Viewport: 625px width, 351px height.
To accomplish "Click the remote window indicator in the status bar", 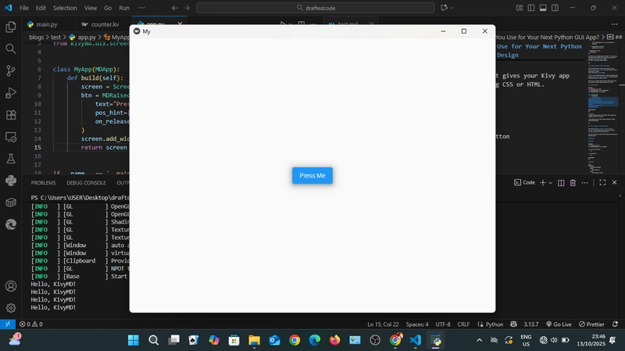I will [x=8, y=324].
